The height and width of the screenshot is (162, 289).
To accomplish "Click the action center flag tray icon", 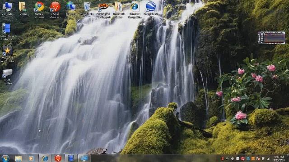I will click(x=258, y=158).
